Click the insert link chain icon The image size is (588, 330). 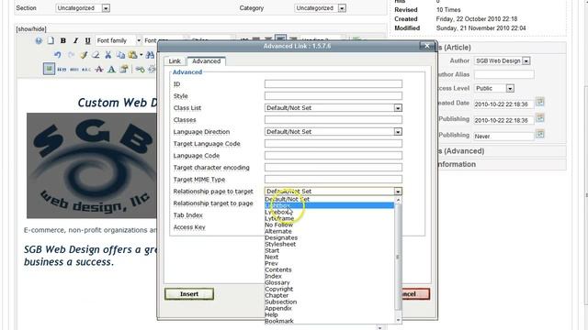click(x=141, y=70)
